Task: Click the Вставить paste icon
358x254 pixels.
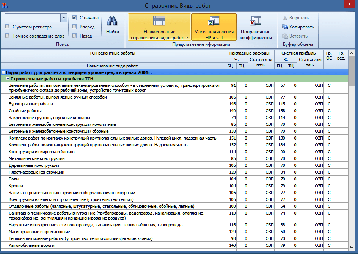Action: click(285, 36)
